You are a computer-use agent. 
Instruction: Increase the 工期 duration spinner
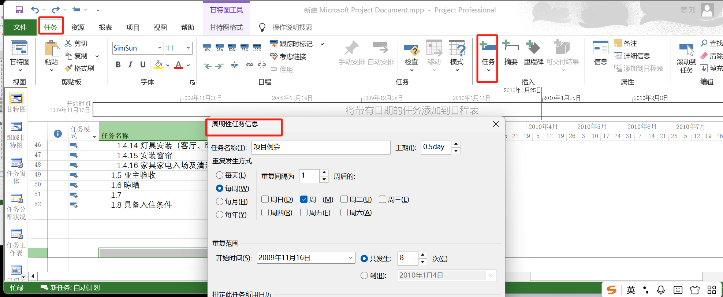pyautogui.click(x=456, y=144)
